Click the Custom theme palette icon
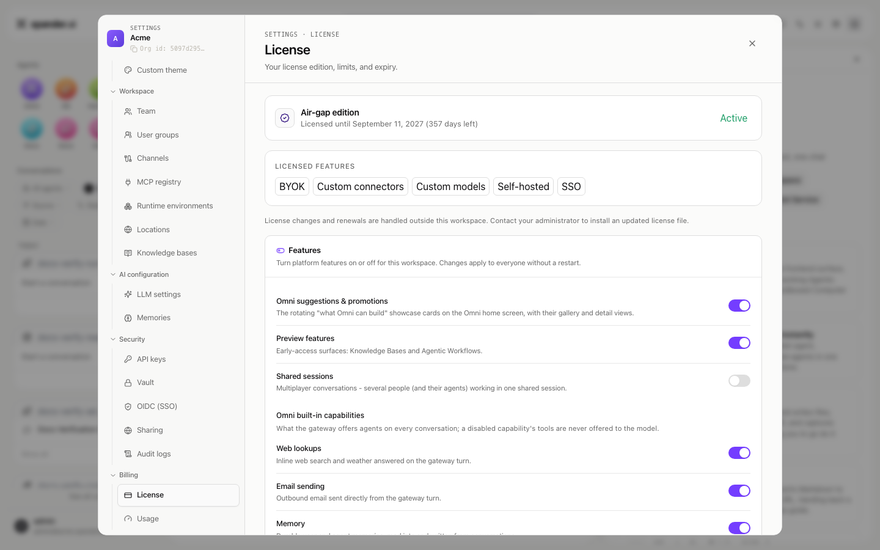The height and width of the screenshot is (550, 880). (128, 70)
